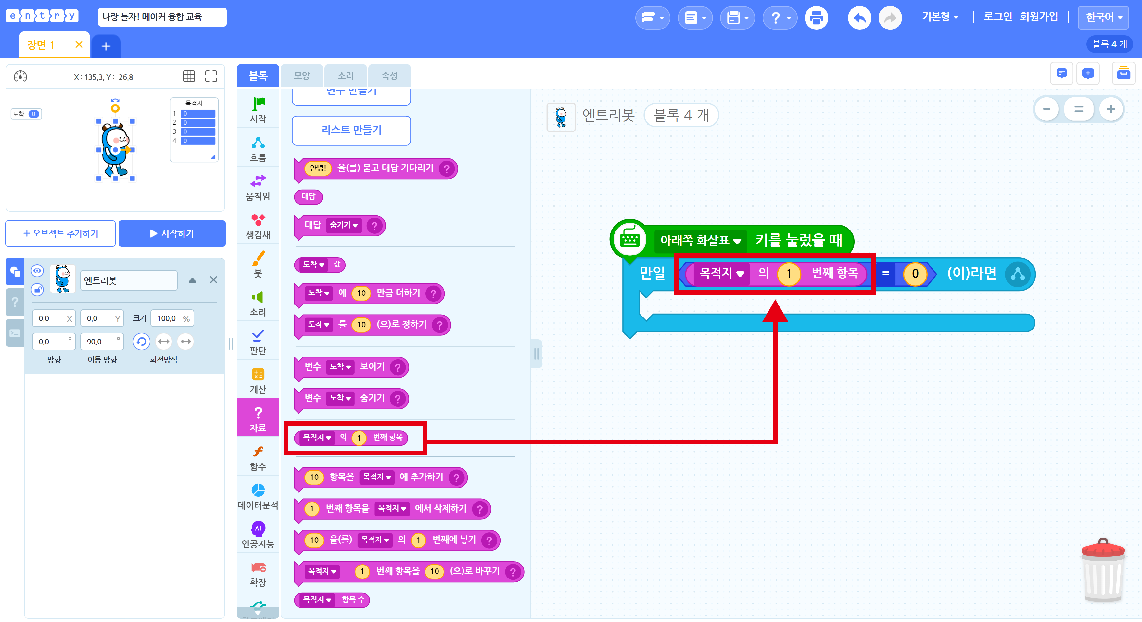The image size is (1142, 622).
Task: Expand the stage to fullscreen
Action: (211, 76)
